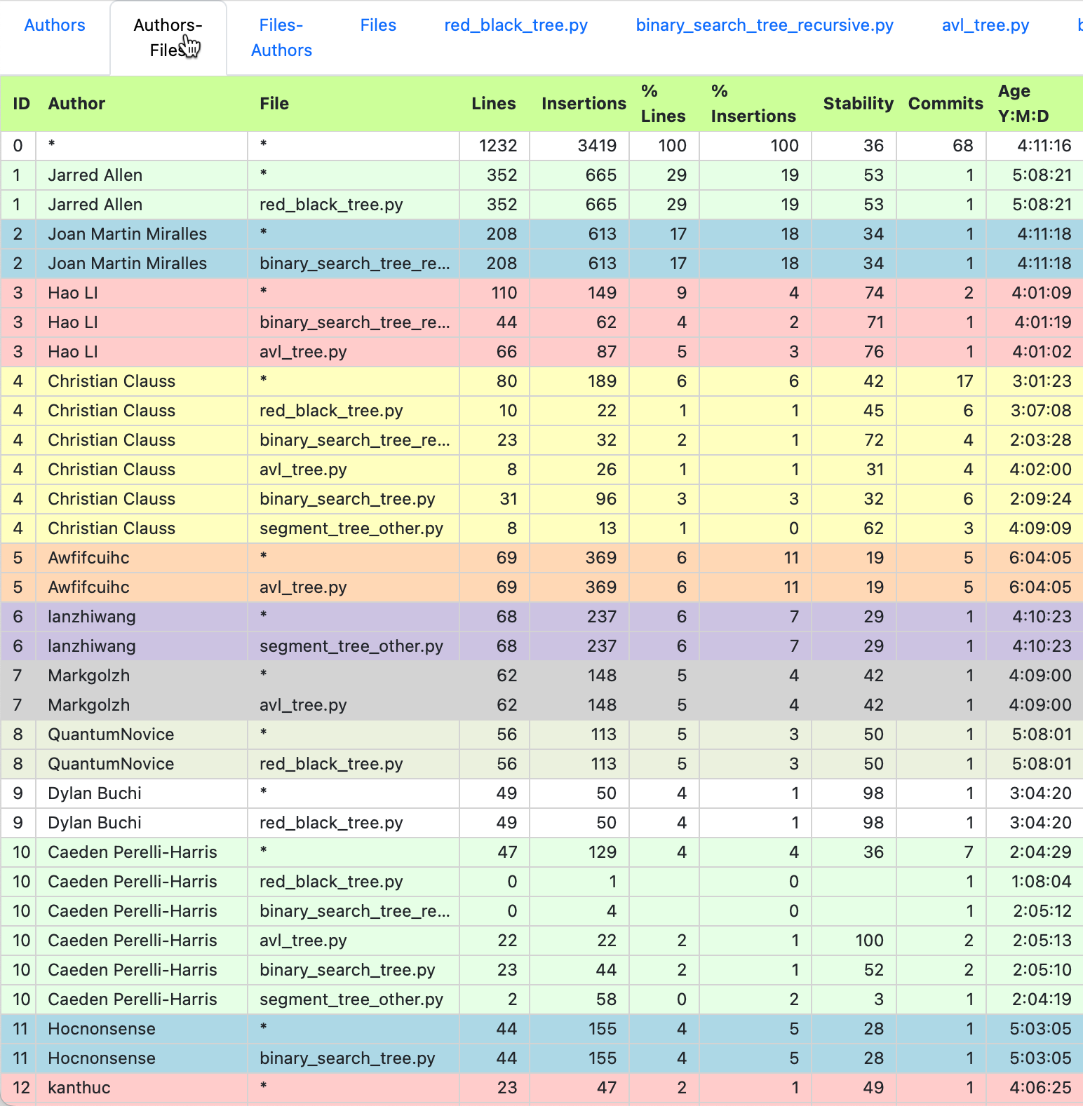Screen dimensions: 1083x1106
Task: Click Dylan Buchi summary stability 98
Action: click(873, 793)
